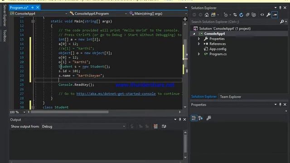
Task: Open the aka.ms/dotnet-get-started-console link
Action: (116, 94)
